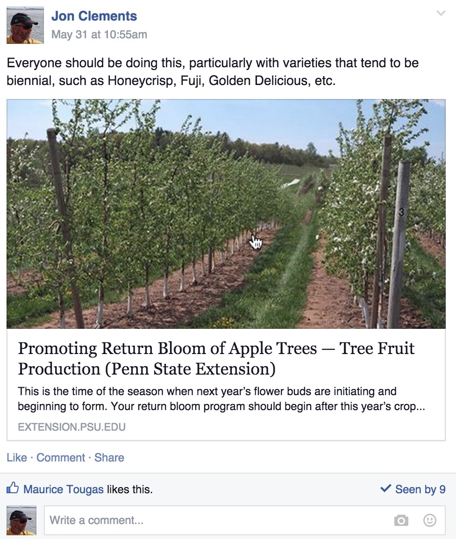Click the profile picture beside comment box

(x=21, y=520)
